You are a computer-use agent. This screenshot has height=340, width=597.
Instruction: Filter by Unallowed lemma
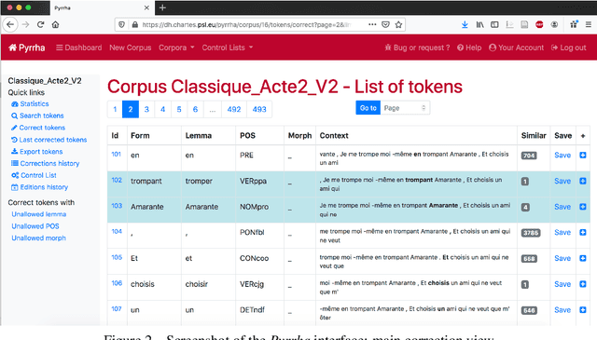tap(39, 214)
